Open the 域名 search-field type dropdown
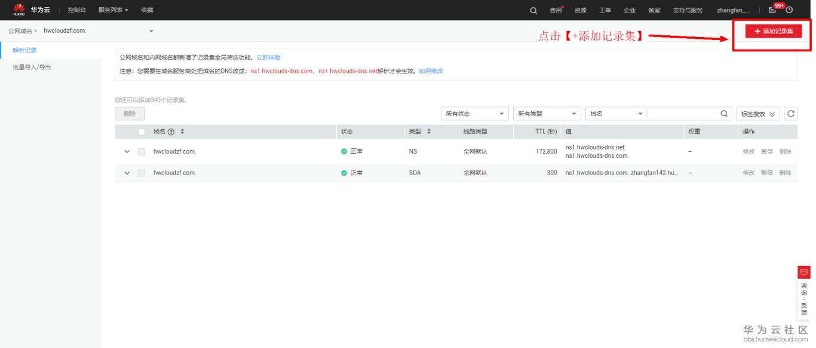The height and width of the screenshot is (348, 816). coord(616,114)
